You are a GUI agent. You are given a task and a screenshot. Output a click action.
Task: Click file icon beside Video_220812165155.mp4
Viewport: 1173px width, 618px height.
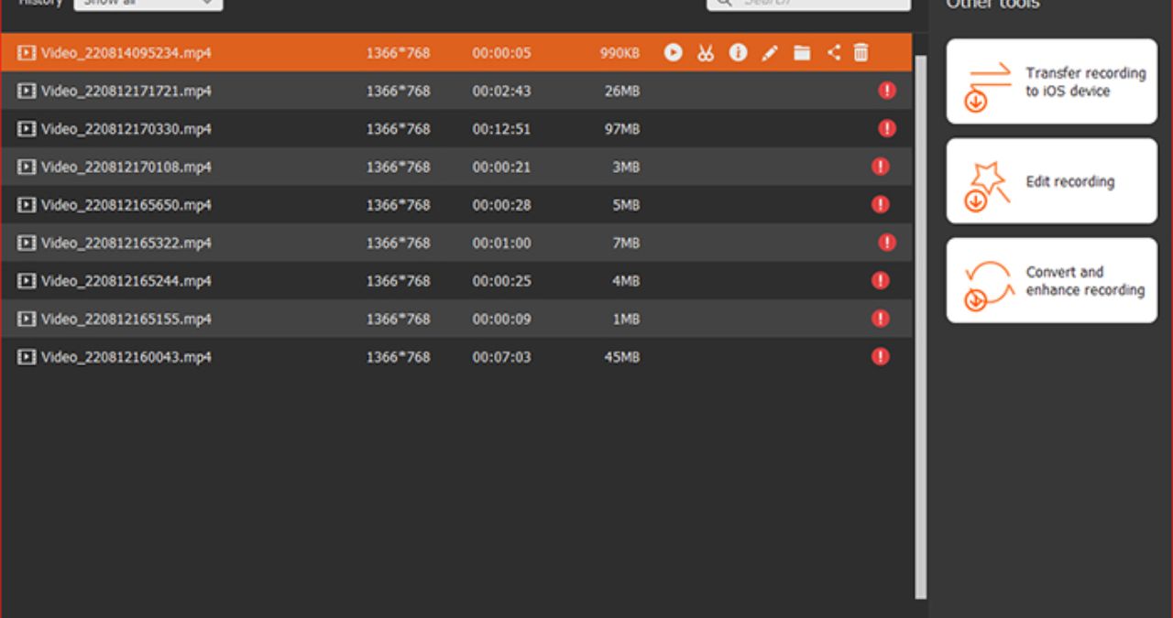[27, 319]
